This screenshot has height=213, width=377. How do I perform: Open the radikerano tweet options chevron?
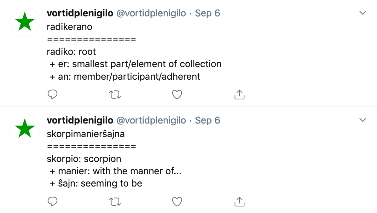tap(362, 13)
